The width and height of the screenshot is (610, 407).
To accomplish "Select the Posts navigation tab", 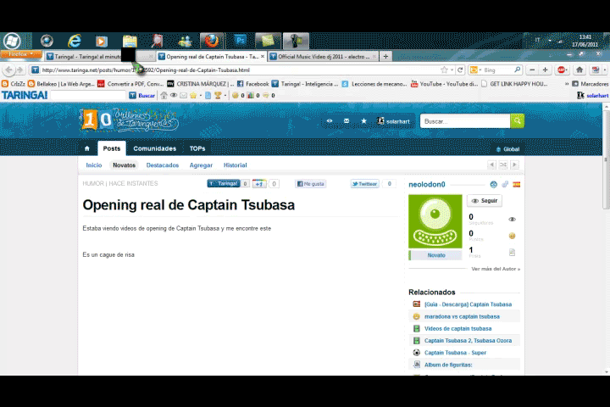I will click(112, 148).
